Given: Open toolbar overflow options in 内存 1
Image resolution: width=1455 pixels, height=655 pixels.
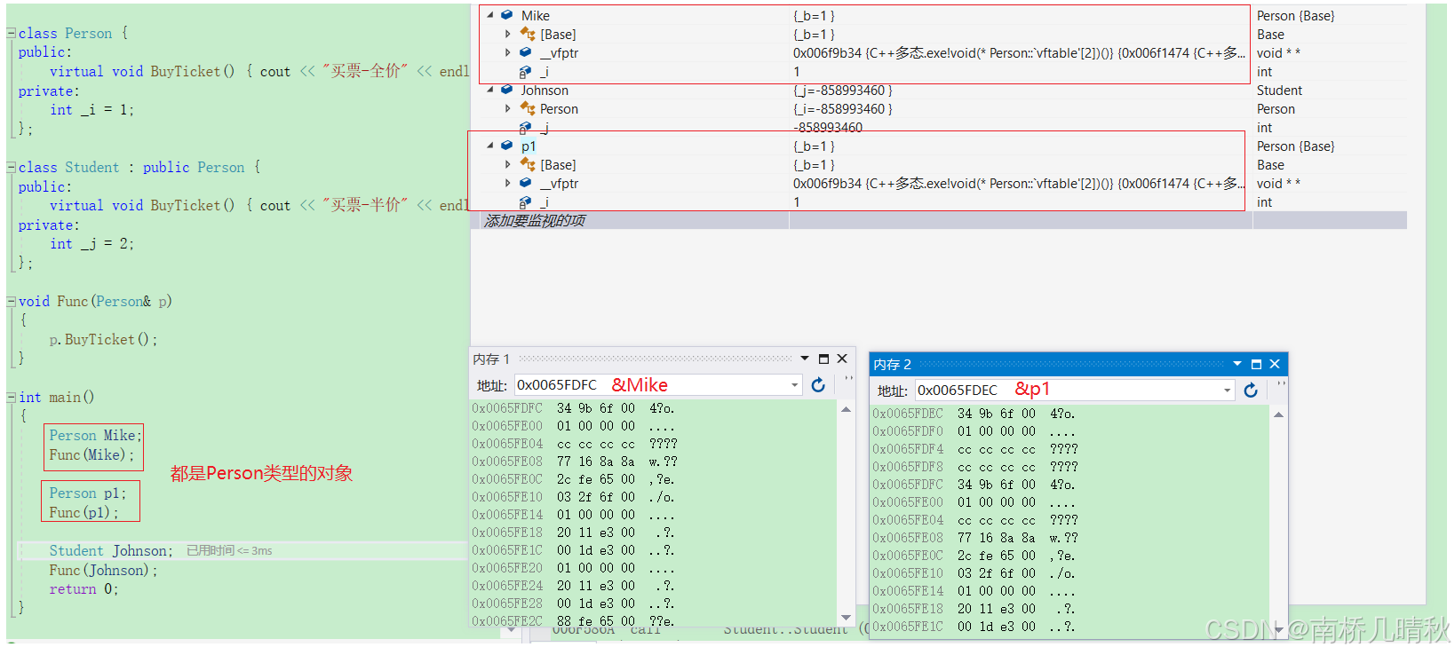Looking at the screenshot, I should click(848, 379).
